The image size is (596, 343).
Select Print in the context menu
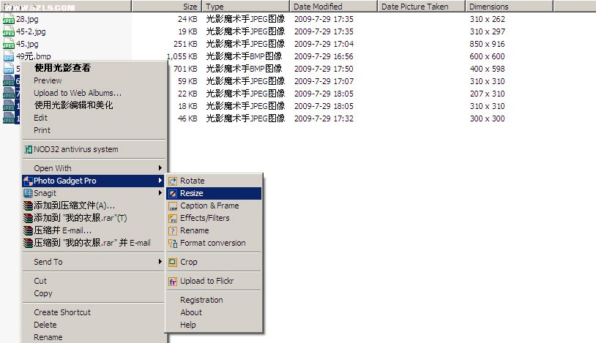click(x=42, y=130)
